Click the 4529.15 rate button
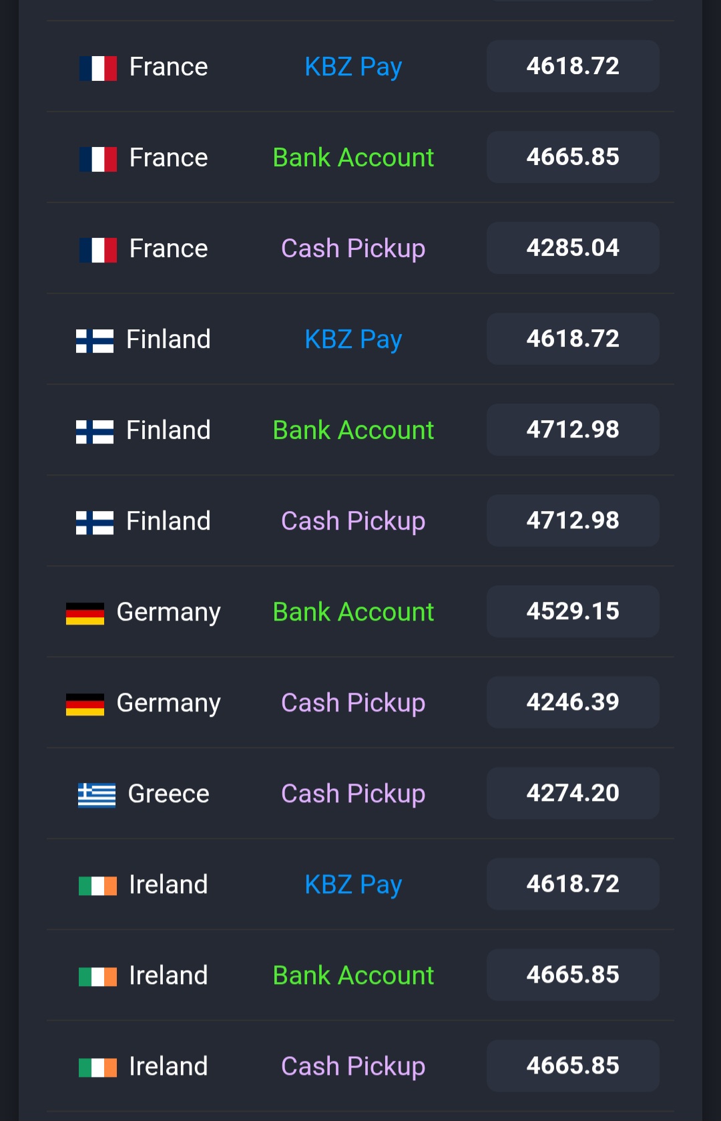 pos(573,611)
